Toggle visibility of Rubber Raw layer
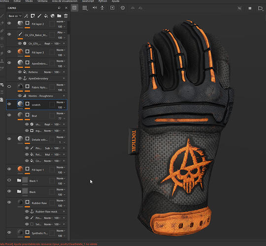Viewport: 266px width, 246px height. click(9, 202)
